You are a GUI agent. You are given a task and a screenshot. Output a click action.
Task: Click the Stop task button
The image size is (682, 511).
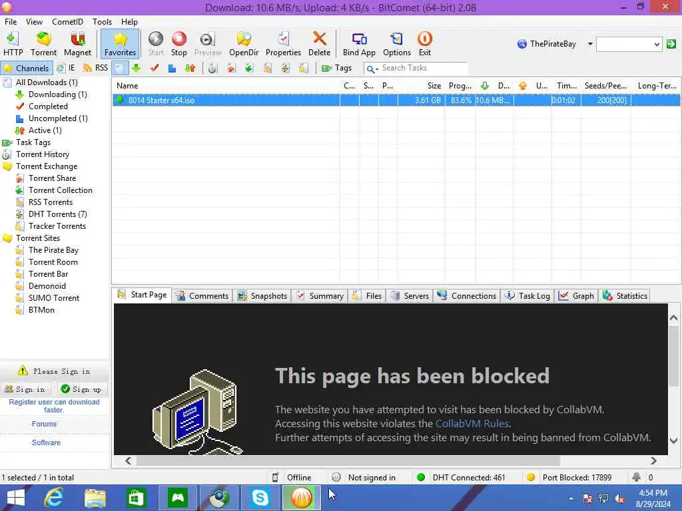point(178,44)
